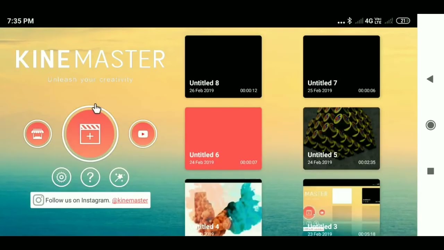Open the Untitled 4 paint splash project
Screen dimensions: 444x250
point(223,208)
